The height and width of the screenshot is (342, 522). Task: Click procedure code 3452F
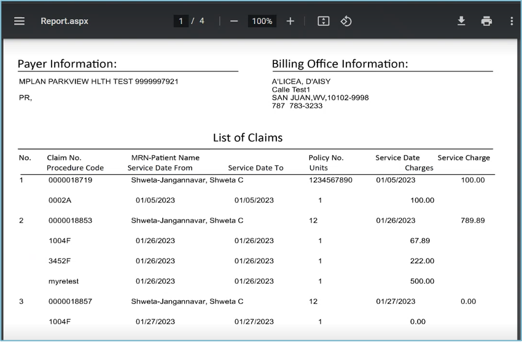60,261
